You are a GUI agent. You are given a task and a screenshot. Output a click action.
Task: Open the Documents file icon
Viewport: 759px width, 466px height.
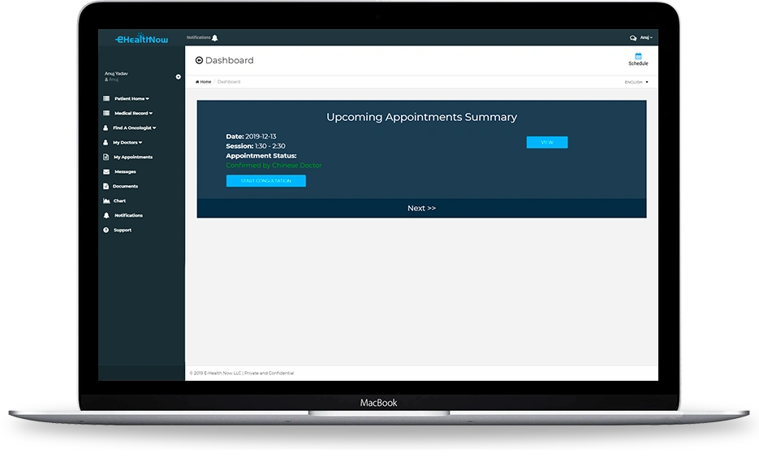(x=106, y=186)
